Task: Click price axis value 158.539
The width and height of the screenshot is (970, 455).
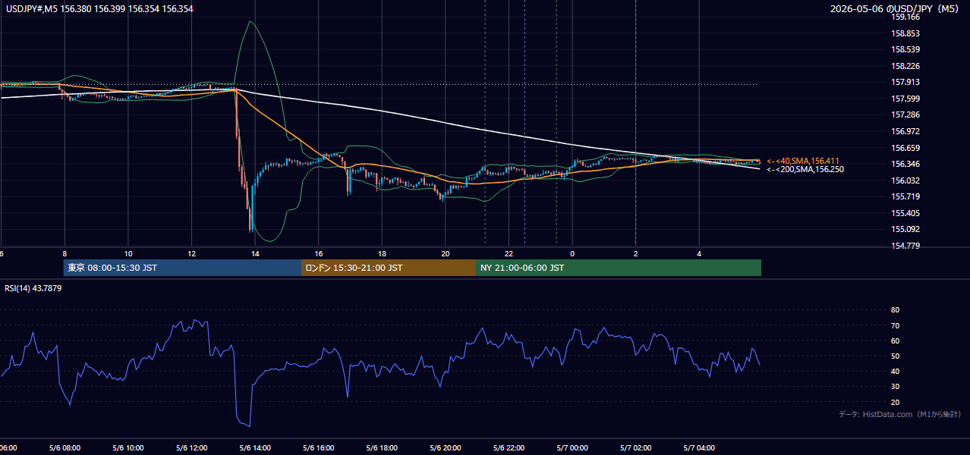Action: pyautogui.click(x=906, y=50)
